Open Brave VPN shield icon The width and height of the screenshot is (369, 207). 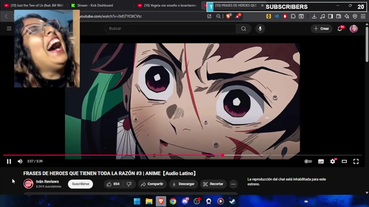(x=355, y=16)
